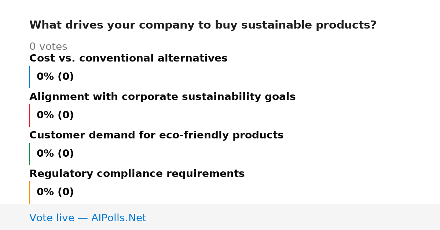The image size is (440, 230).
Task: Click the '0 votes' total count
Action: 48,47
